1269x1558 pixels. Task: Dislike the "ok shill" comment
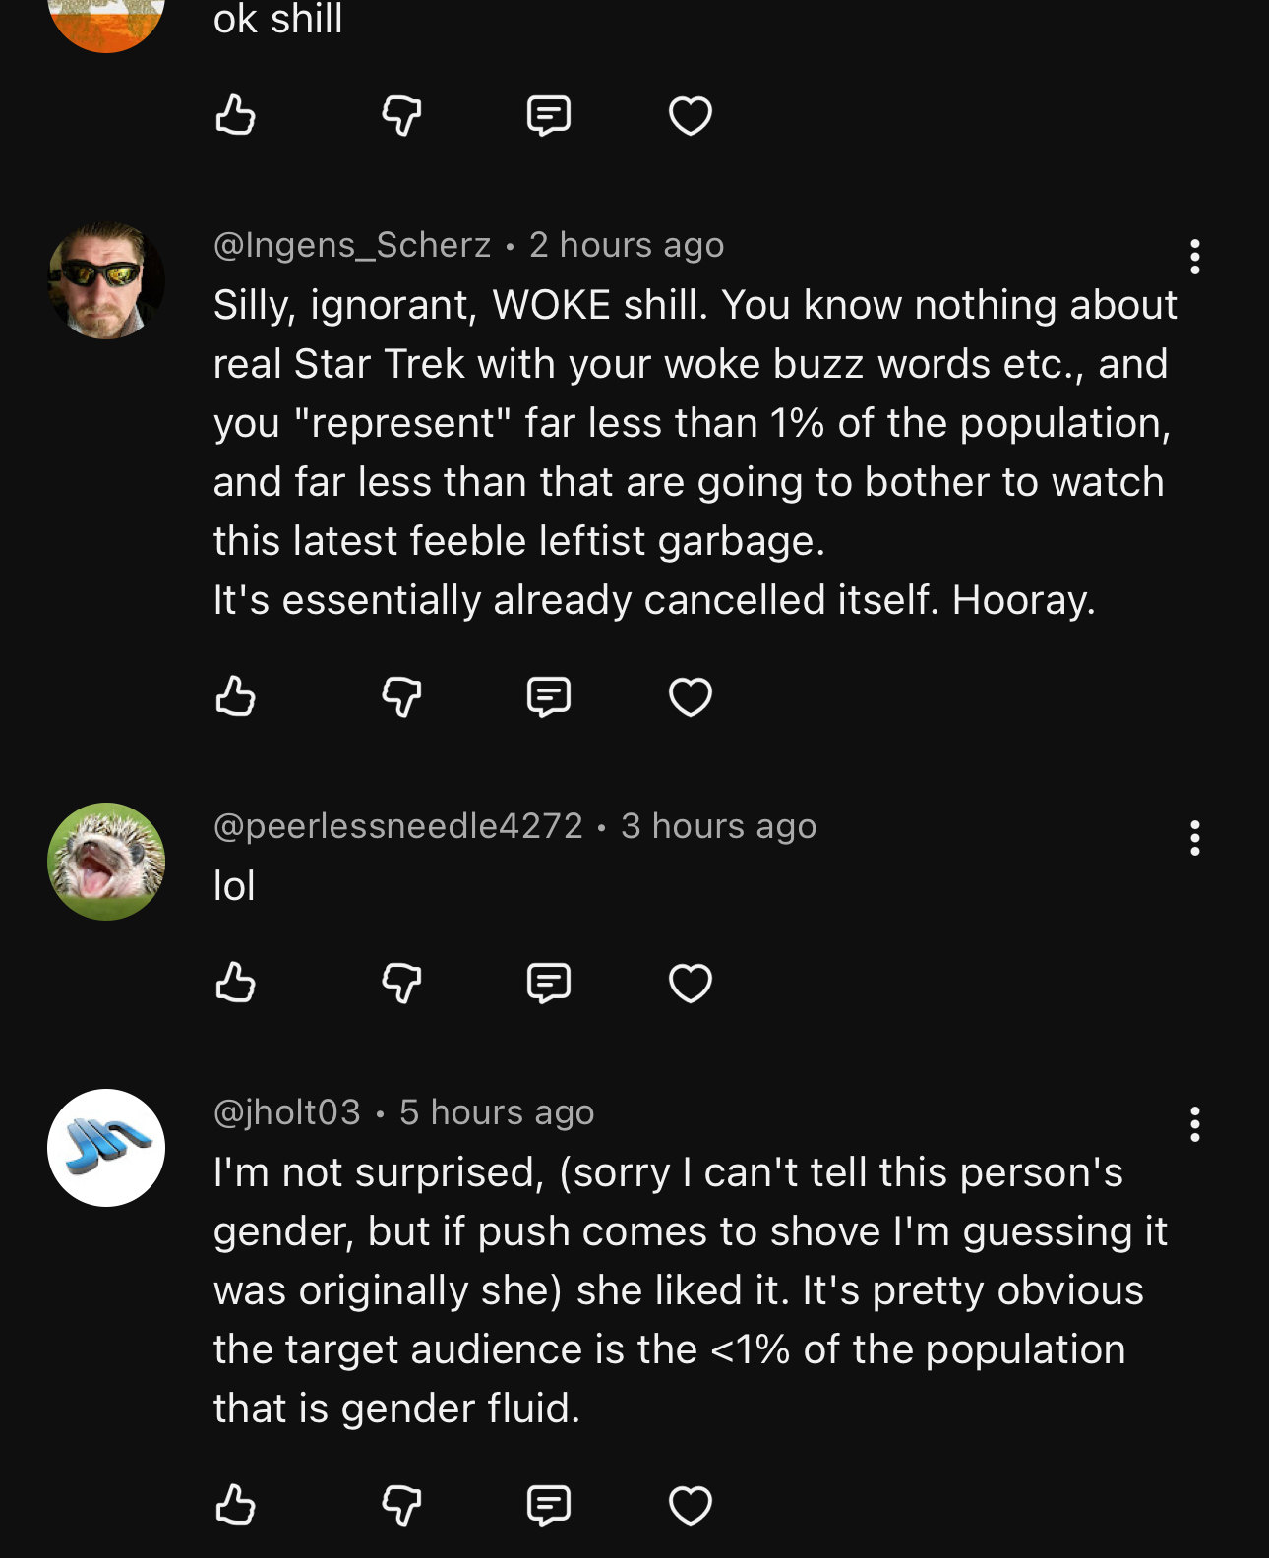[x=401, y=115]
